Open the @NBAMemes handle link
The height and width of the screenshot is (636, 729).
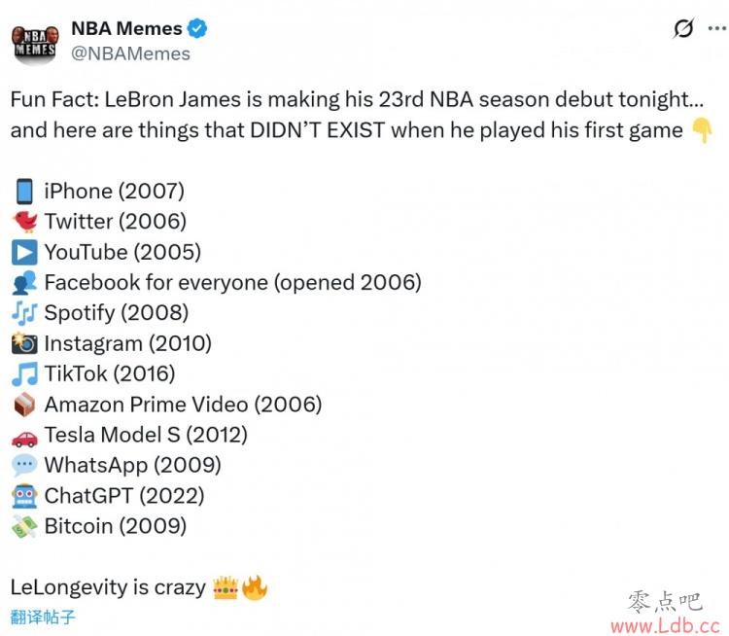coord(130,53)
